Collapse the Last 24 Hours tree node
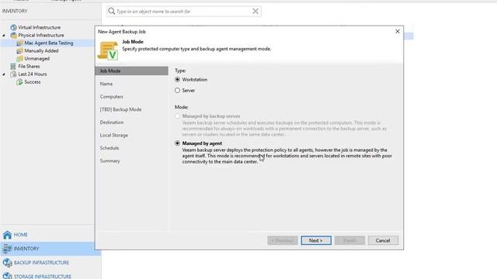The width and height of the screenshot is (497, 279). coord(4,74)
